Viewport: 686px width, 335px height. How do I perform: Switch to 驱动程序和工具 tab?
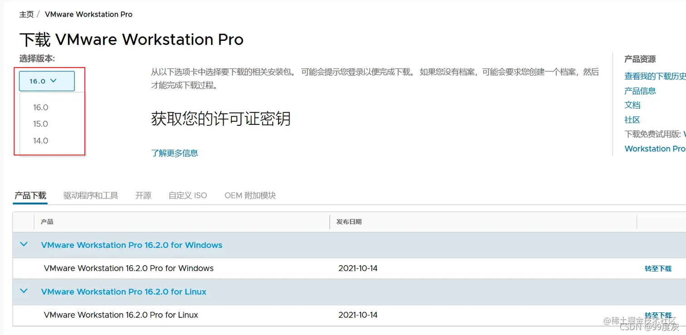(x=91, y=196)
